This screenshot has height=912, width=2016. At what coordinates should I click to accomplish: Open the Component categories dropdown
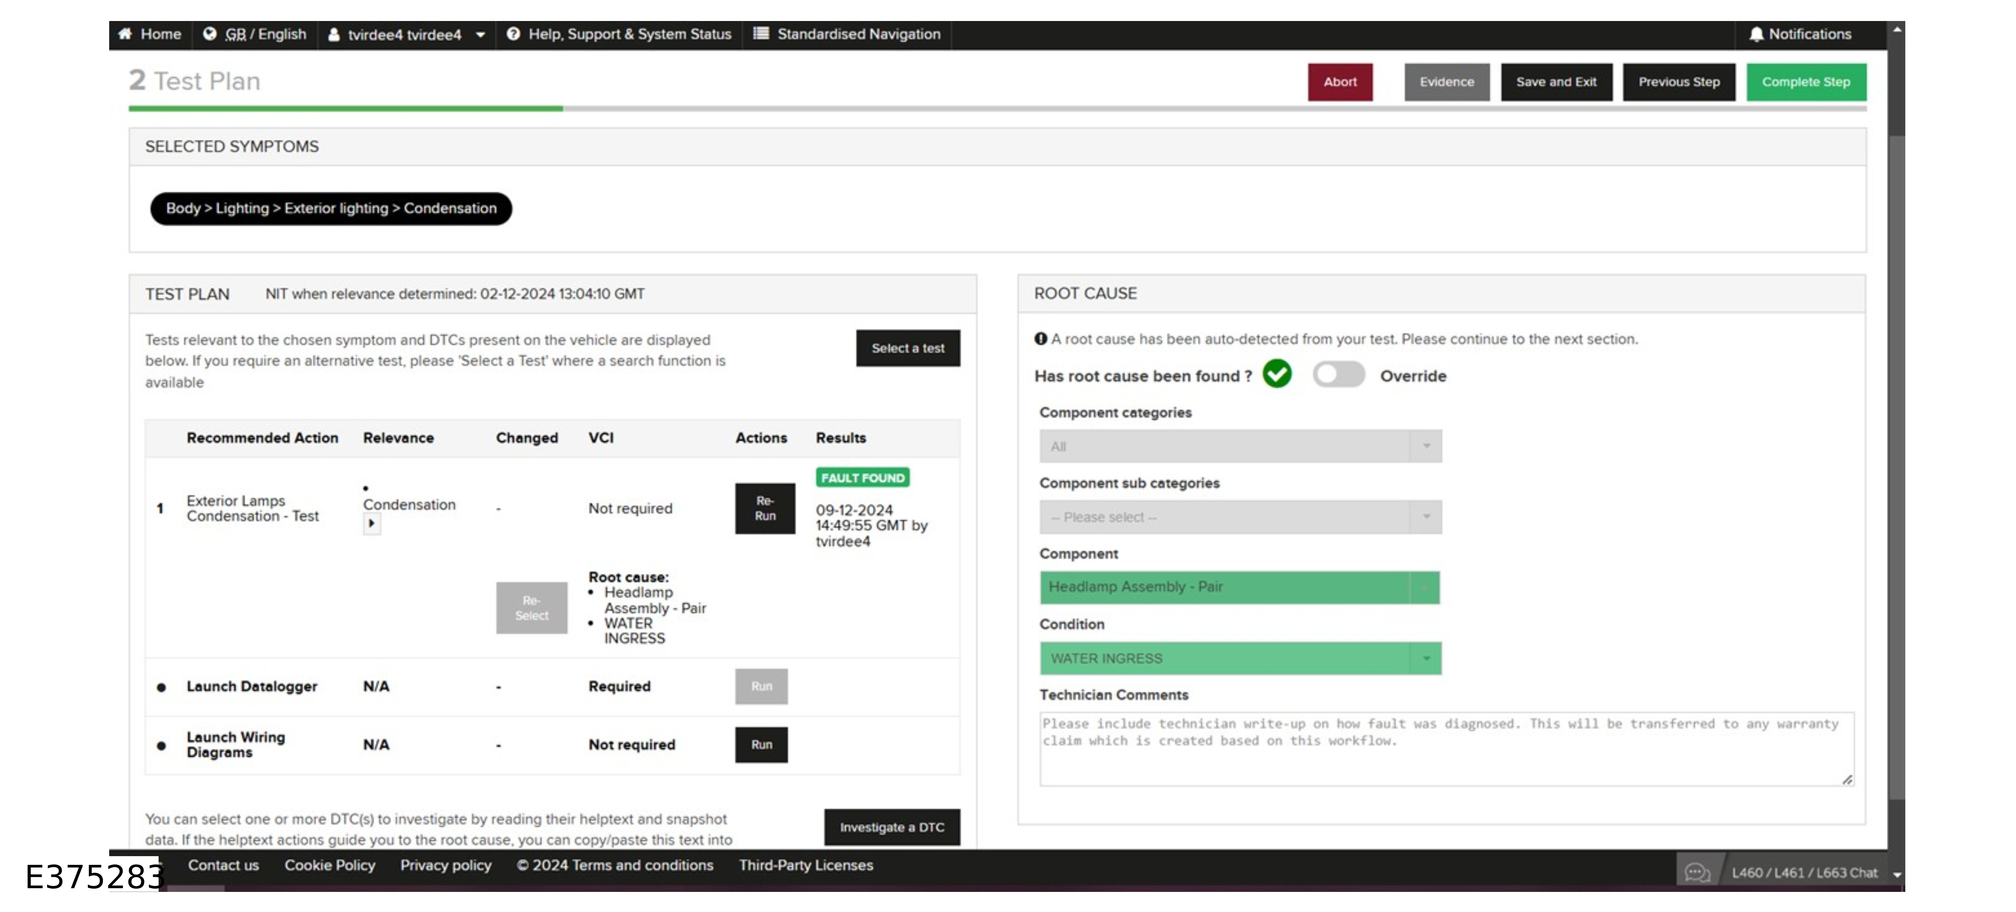1240,446
